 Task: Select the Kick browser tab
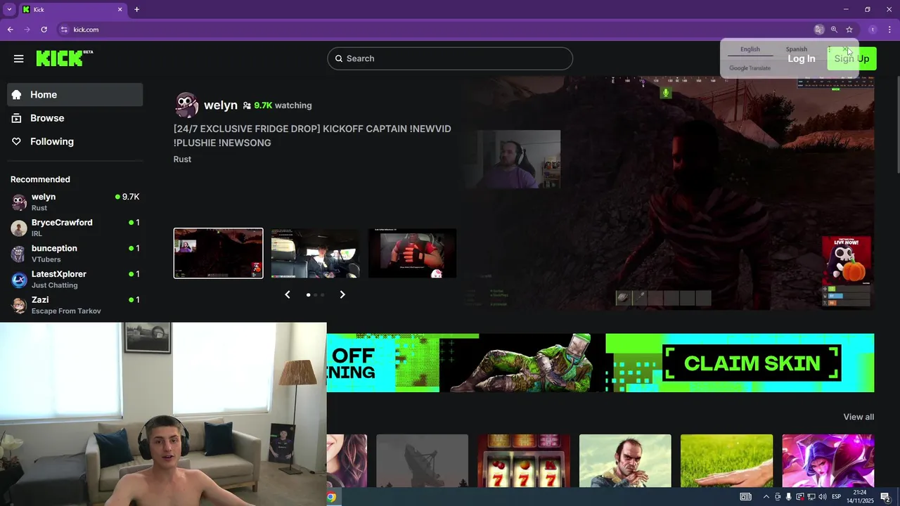tap(72, 9)
